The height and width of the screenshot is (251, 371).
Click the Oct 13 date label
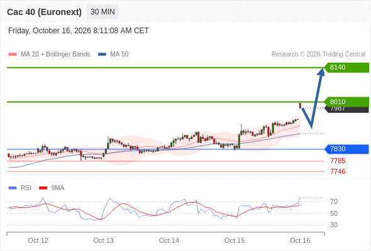point(103,240)
